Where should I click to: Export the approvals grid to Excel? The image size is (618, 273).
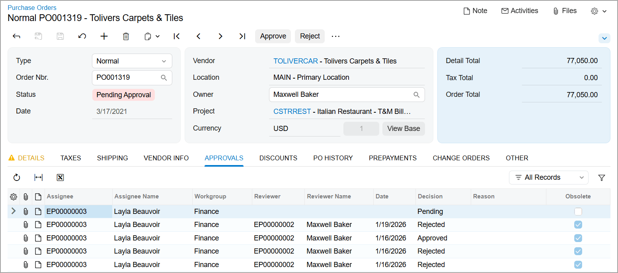[x=60, y=178]
